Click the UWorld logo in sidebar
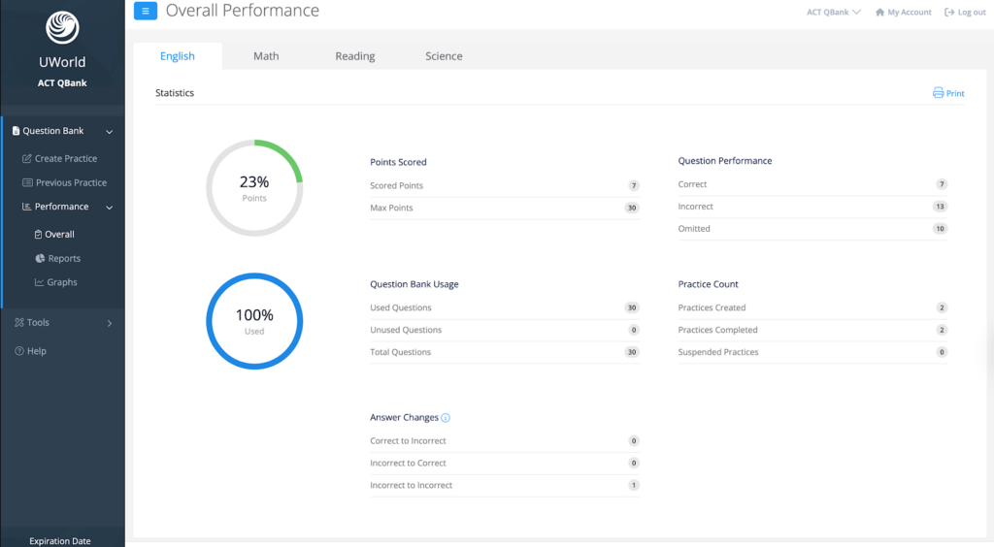Screen dimensions: 994x547 pos(62,28)
